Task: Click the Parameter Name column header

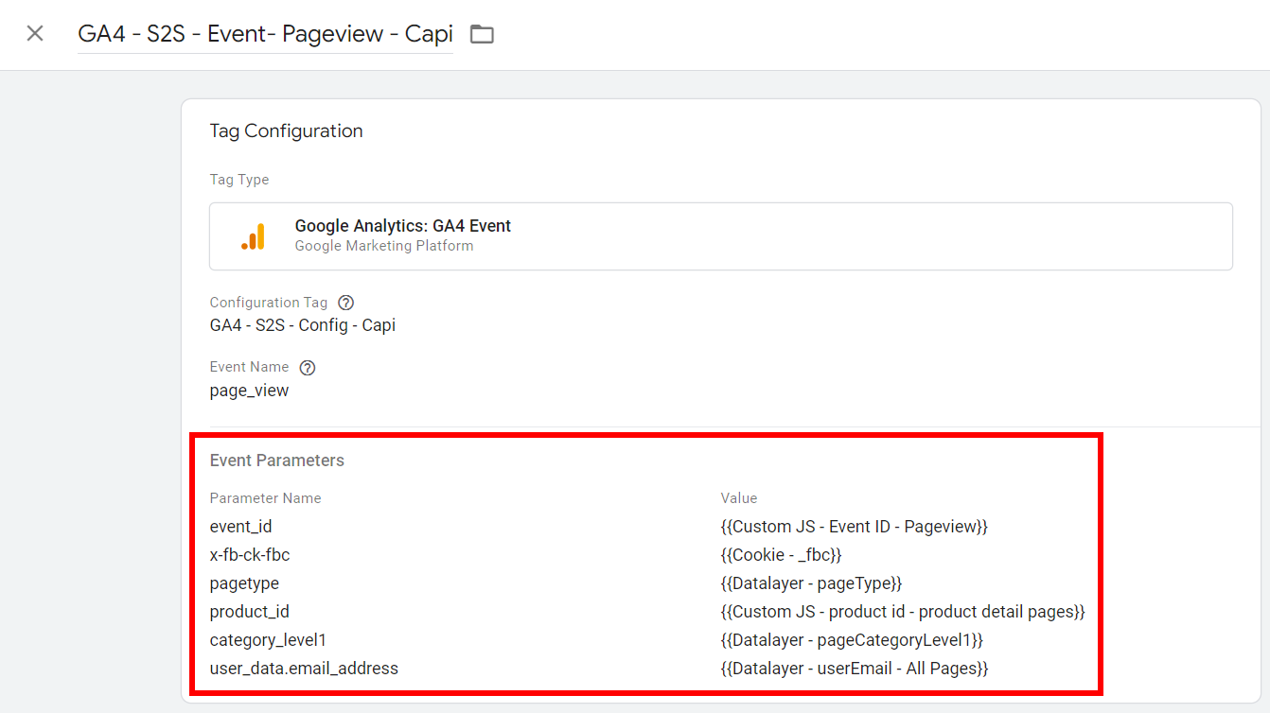Action: pos(266,498)
